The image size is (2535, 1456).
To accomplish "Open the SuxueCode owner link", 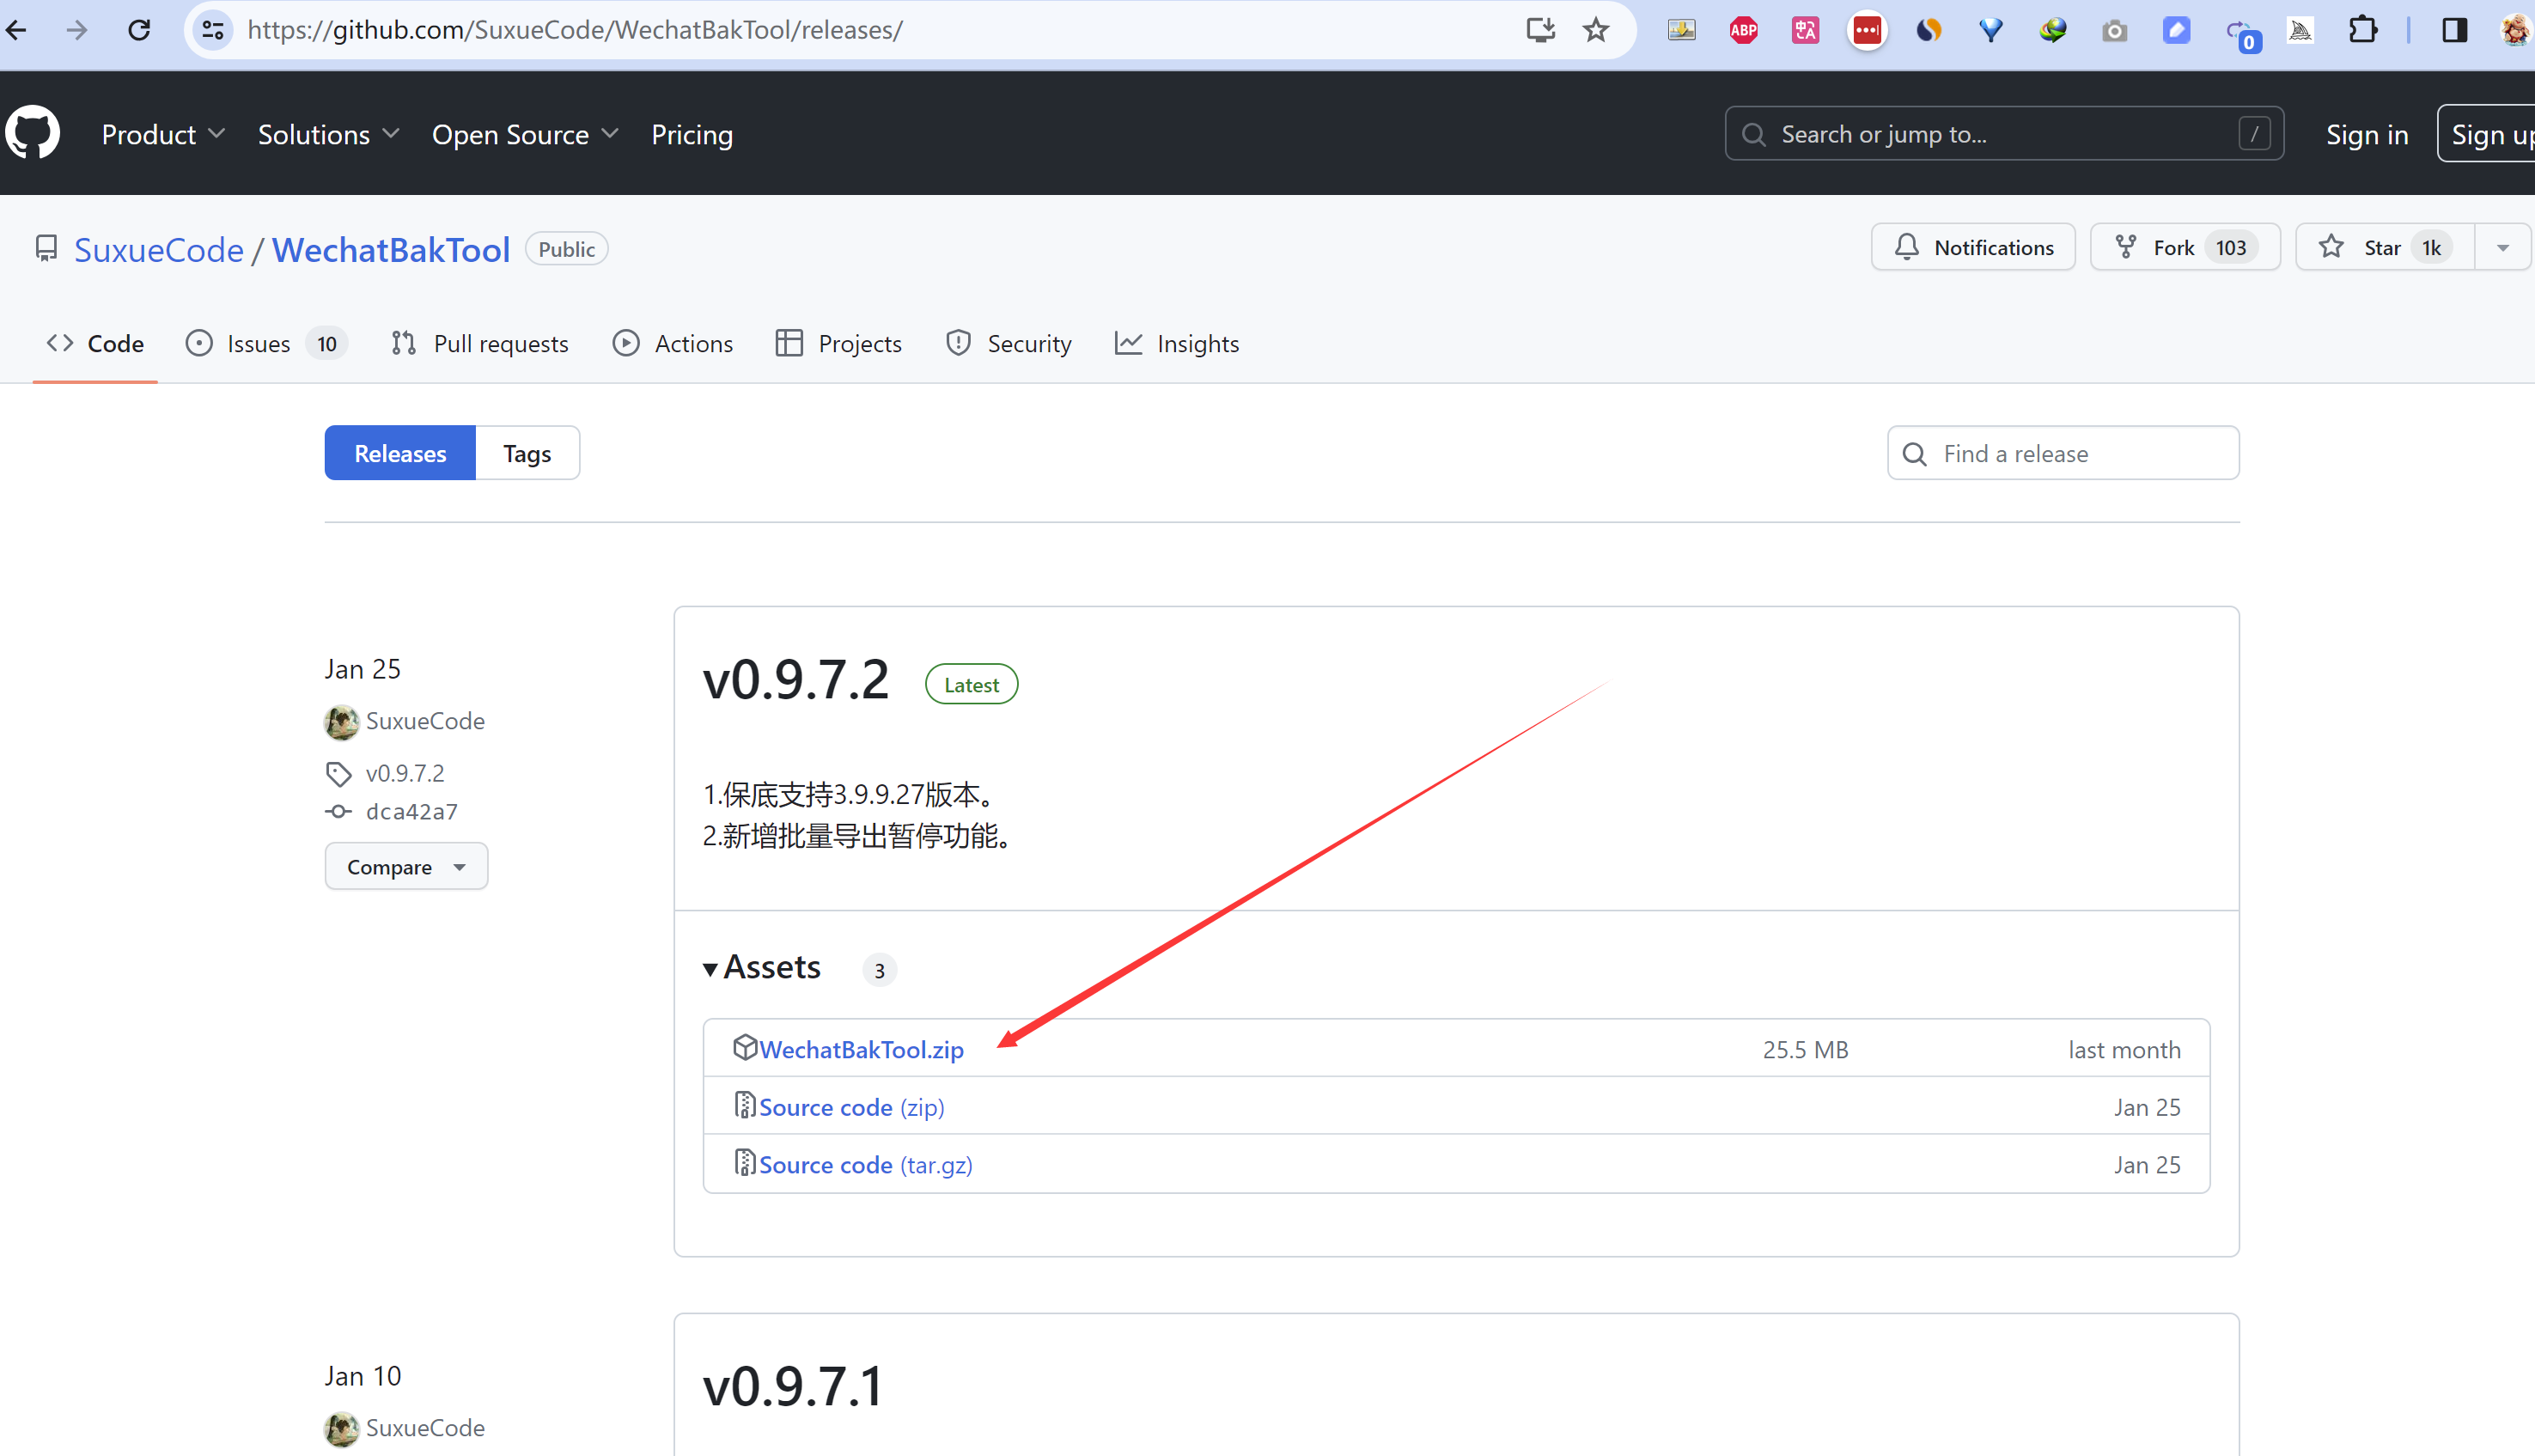I will click(x=159, y=249).
